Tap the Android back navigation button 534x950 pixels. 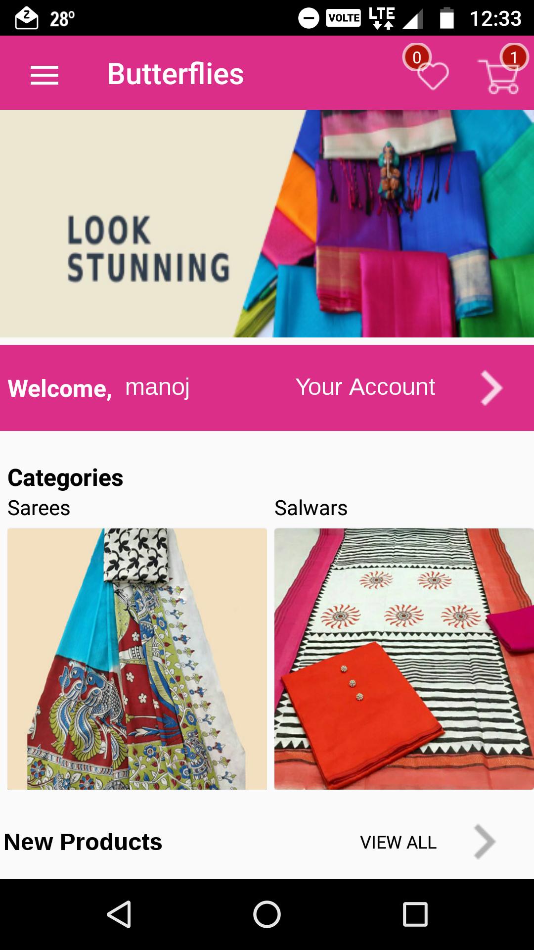tap(119, 914)
